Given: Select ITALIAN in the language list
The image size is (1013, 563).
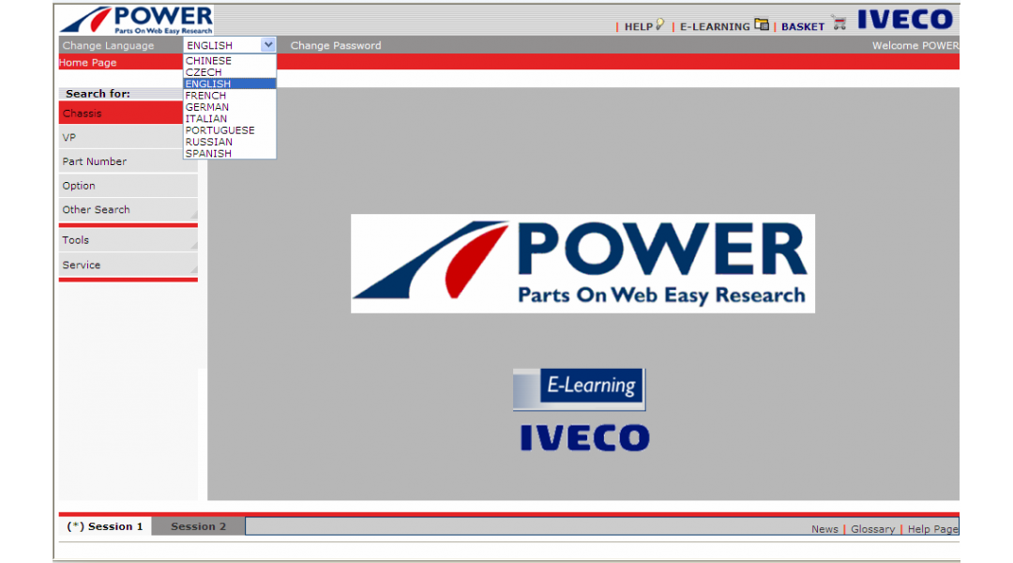Looking at the screenshot, I should click(x=230, y=119).
